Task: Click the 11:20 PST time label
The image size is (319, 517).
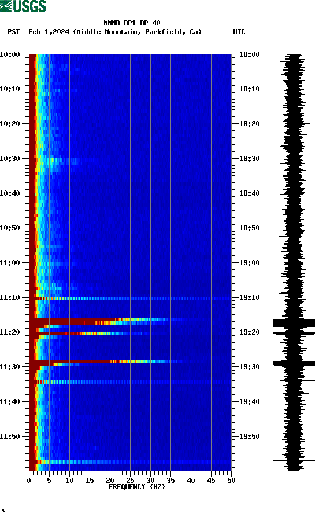Action: coord(10,332)
